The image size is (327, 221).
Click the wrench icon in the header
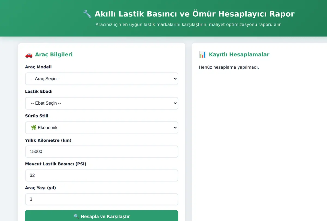tap(87, 14)
